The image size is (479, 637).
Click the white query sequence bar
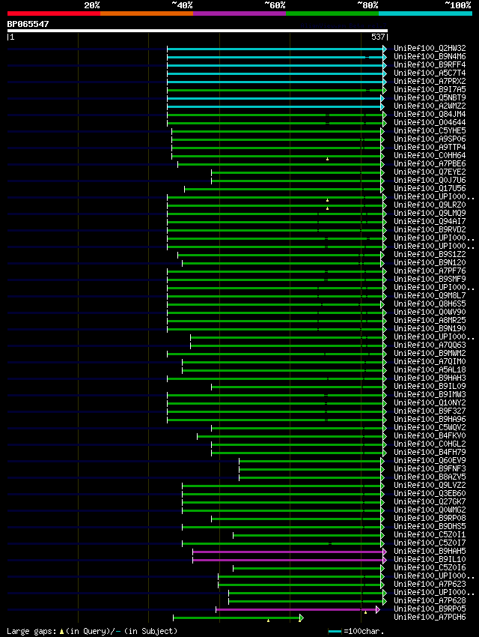[x=198, y=31]
